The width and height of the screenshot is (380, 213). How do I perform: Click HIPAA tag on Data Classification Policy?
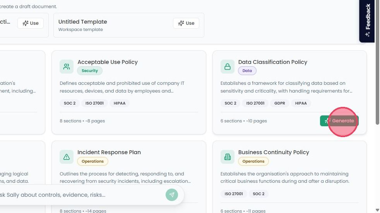pyautogui.click(x=301, y=103)
